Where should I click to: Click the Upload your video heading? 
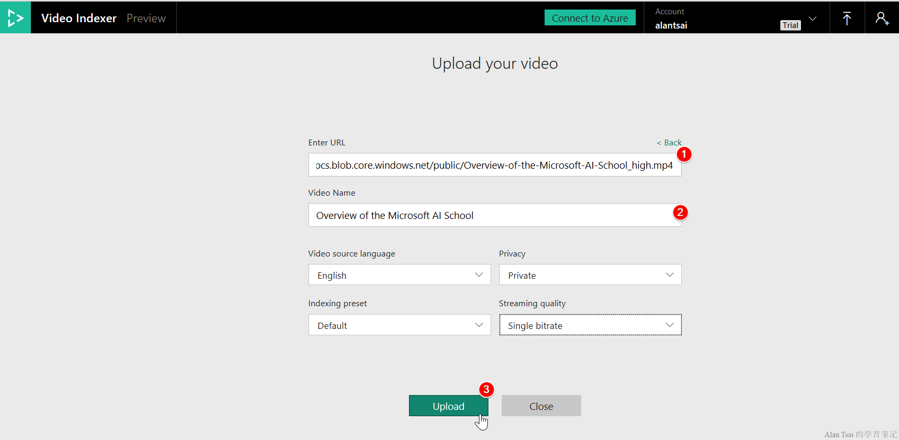495,63
